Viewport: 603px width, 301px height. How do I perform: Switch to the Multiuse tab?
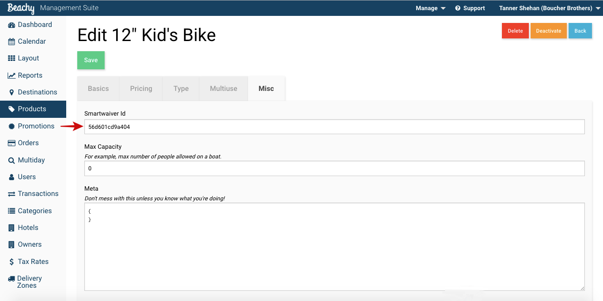coord(223,89)
